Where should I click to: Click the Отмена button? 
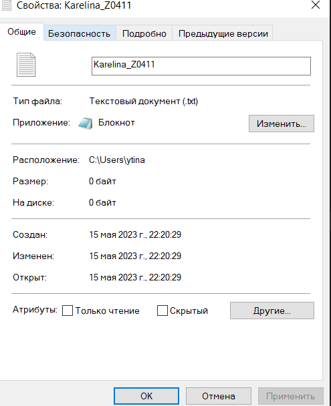(219, 396)
